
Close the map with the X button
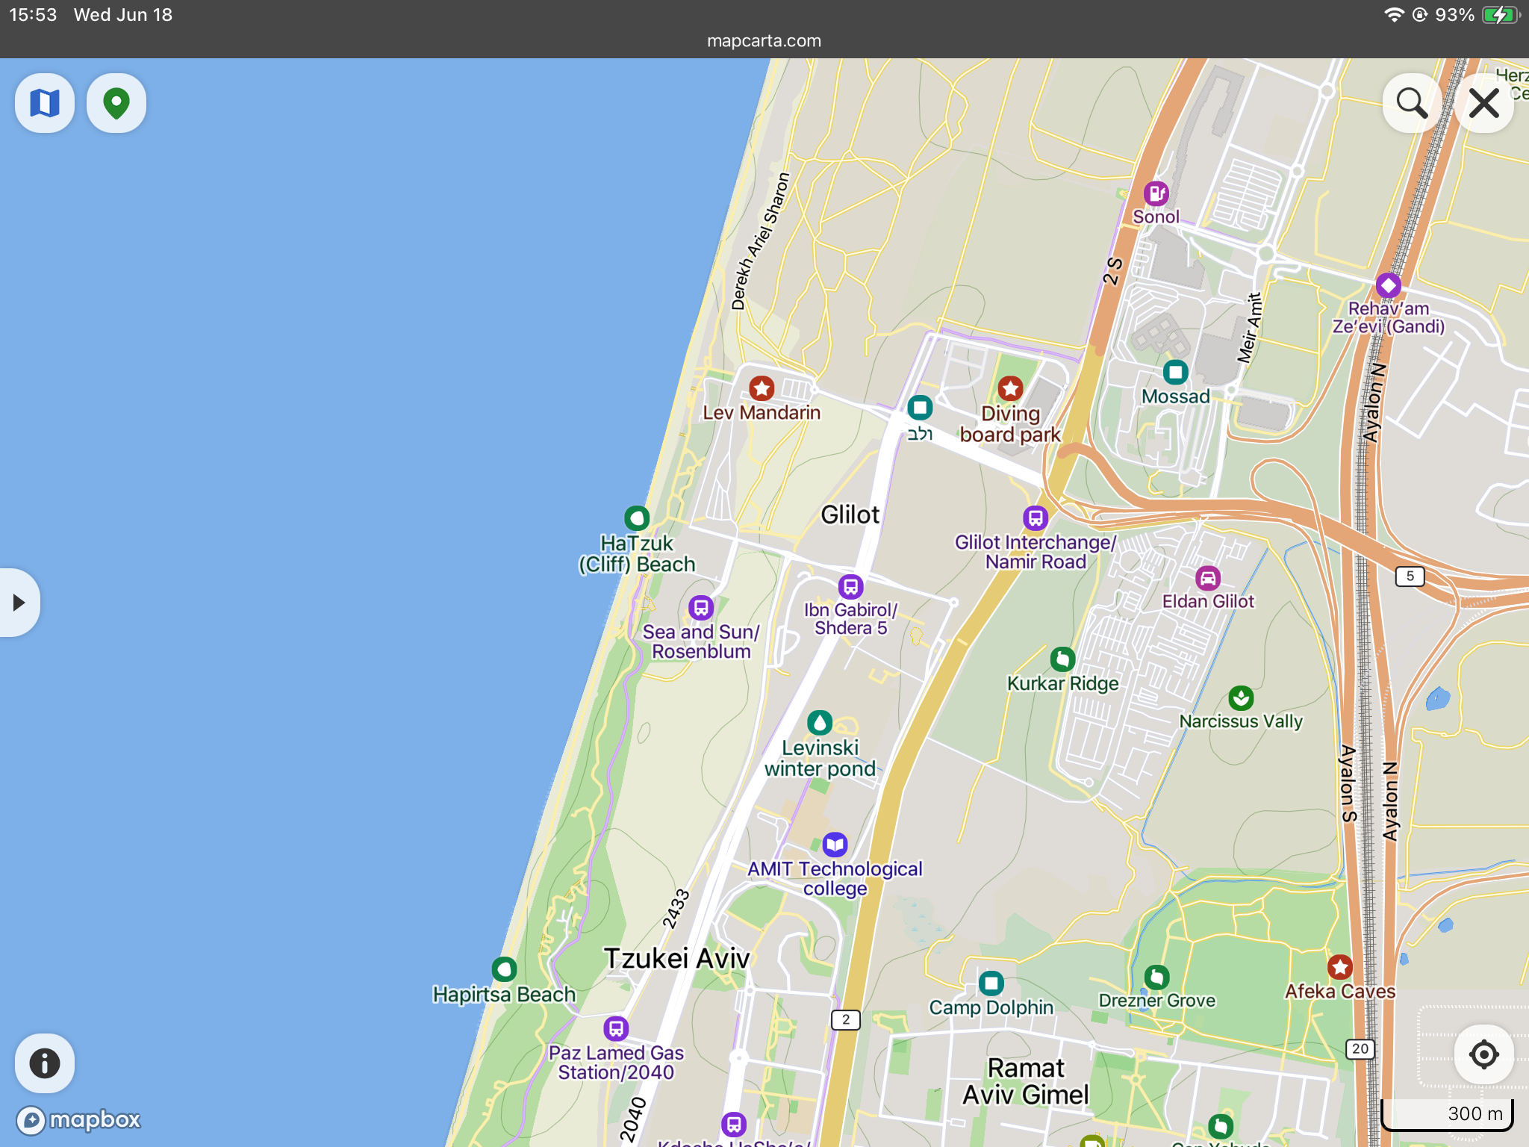[x=1484, y=103]
